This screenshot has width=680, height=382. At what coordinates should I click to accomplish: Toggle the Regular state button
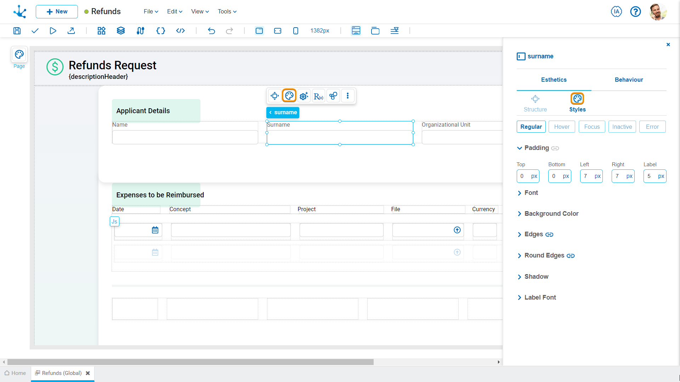pos(531,126)
